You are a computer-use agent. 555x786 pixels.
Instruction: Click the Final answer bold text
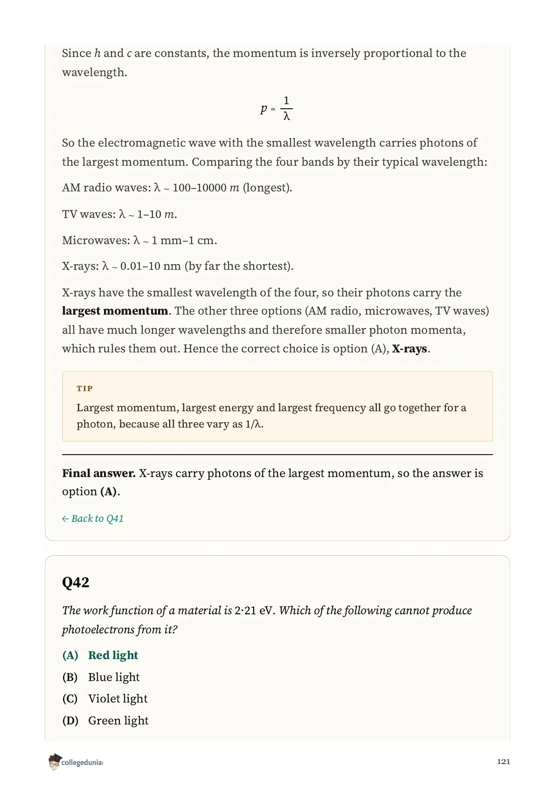tap(99, 473)
